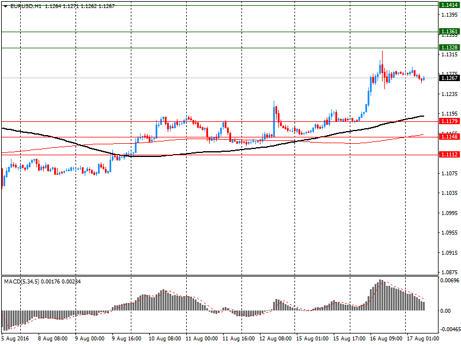The height and width of the screenshot is (345, 461).
Task: Select the 1.1235 price axis value
Action: [x=449, y=94]
